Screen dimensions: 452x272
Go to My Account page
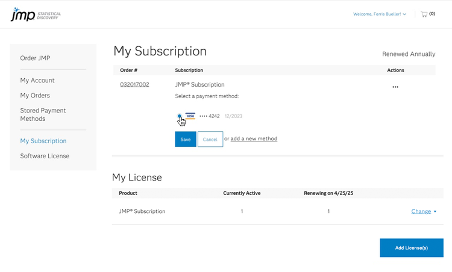coord(37,81)
